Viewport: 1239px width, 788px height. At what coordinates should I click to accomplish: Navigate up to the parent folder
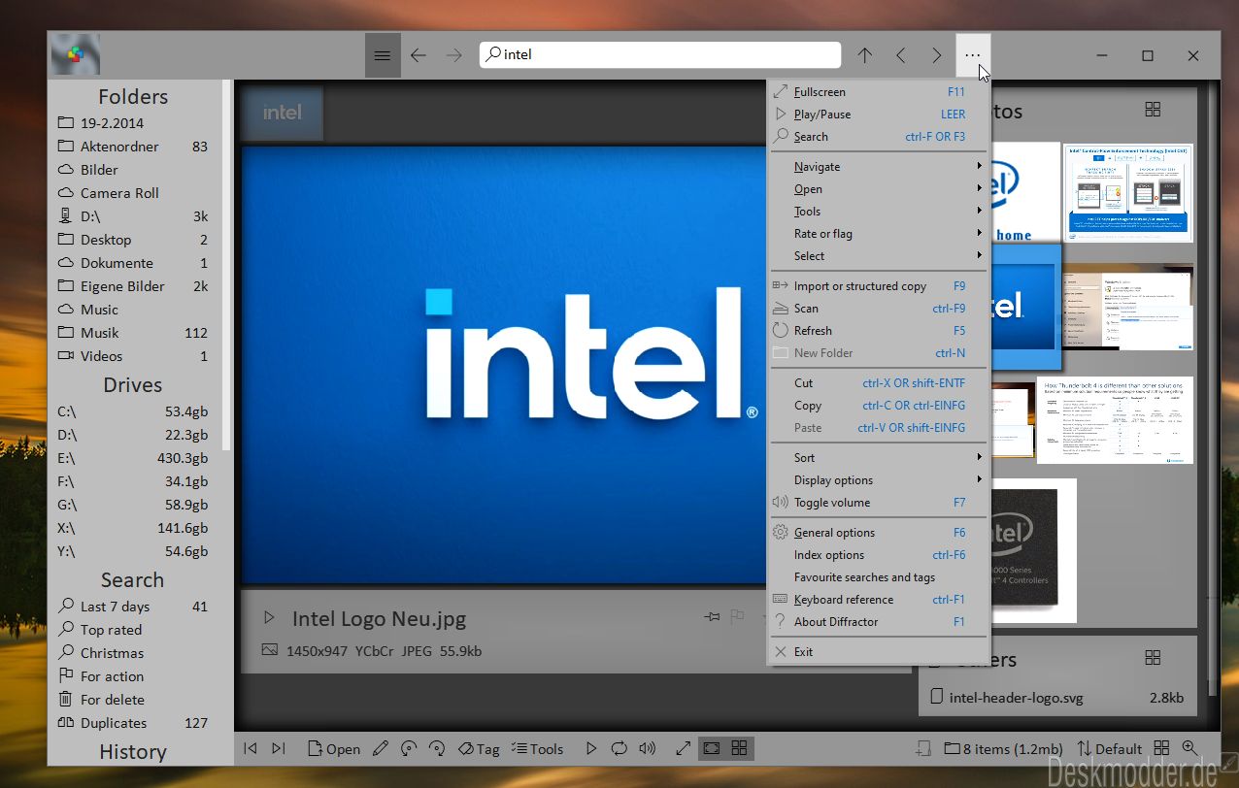(x=864, y=55)
